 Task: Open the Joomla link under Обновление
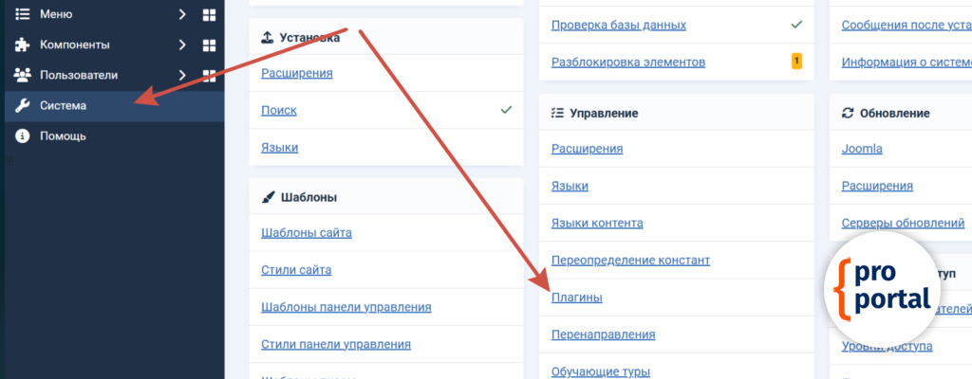click(862, 149)
